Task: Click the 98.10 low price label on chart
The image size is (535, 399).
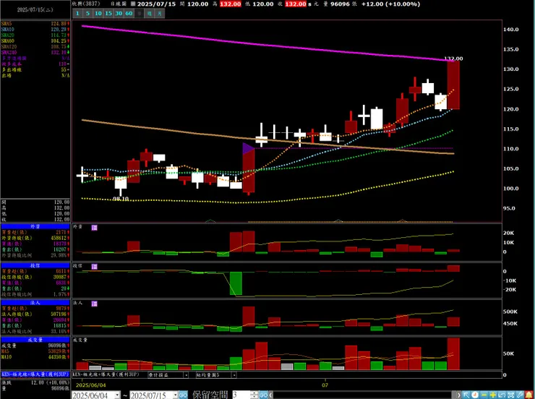Action: pyautogui.click(x=121, y=199)
